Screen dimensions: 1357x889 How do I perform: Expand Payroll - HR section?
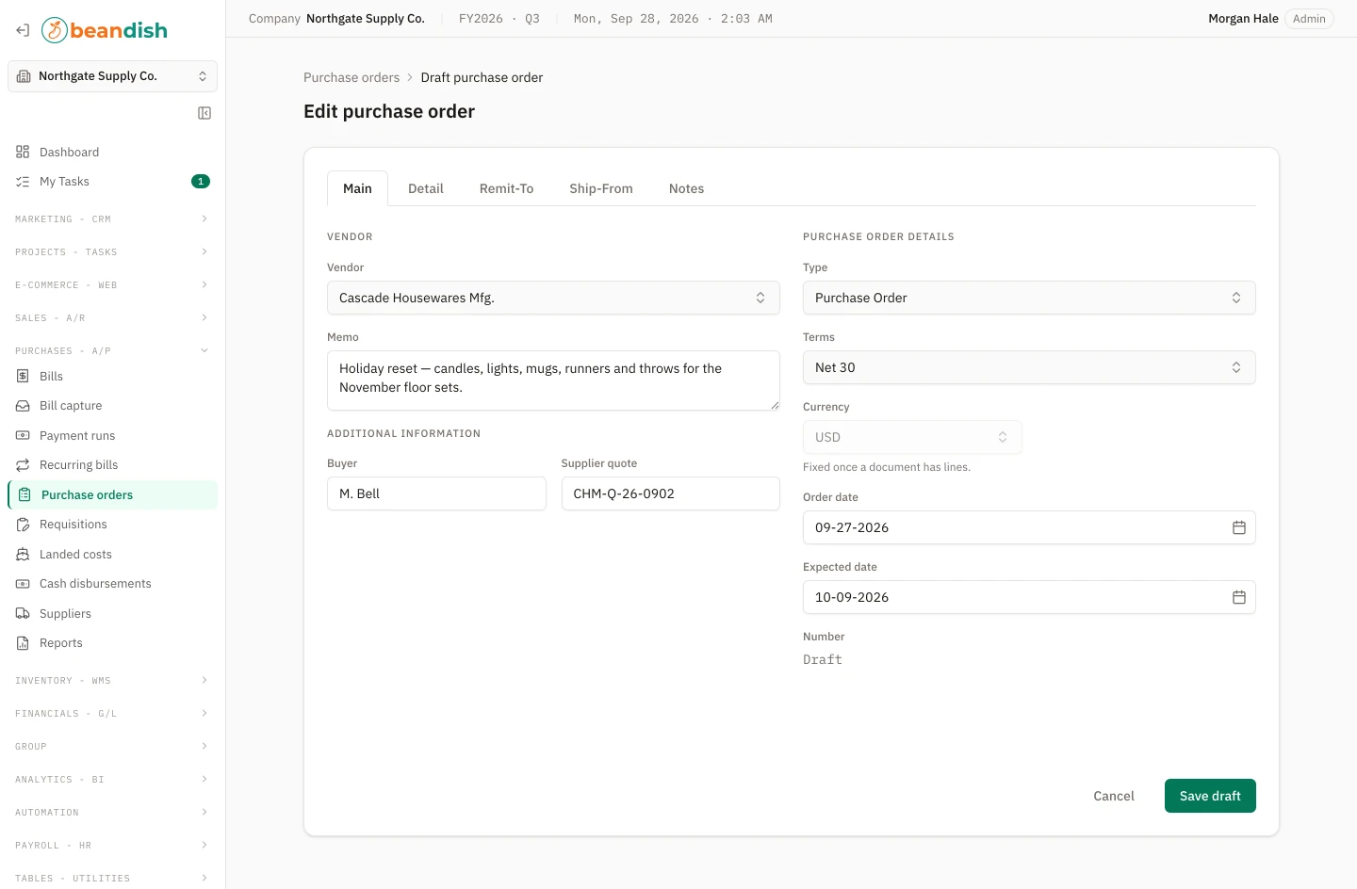coord(112,845)
